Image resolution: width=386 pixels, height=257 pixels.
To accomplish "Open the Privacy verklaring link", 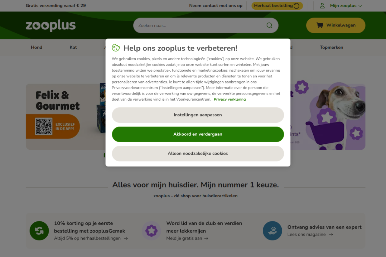I will tap(230, 99).
